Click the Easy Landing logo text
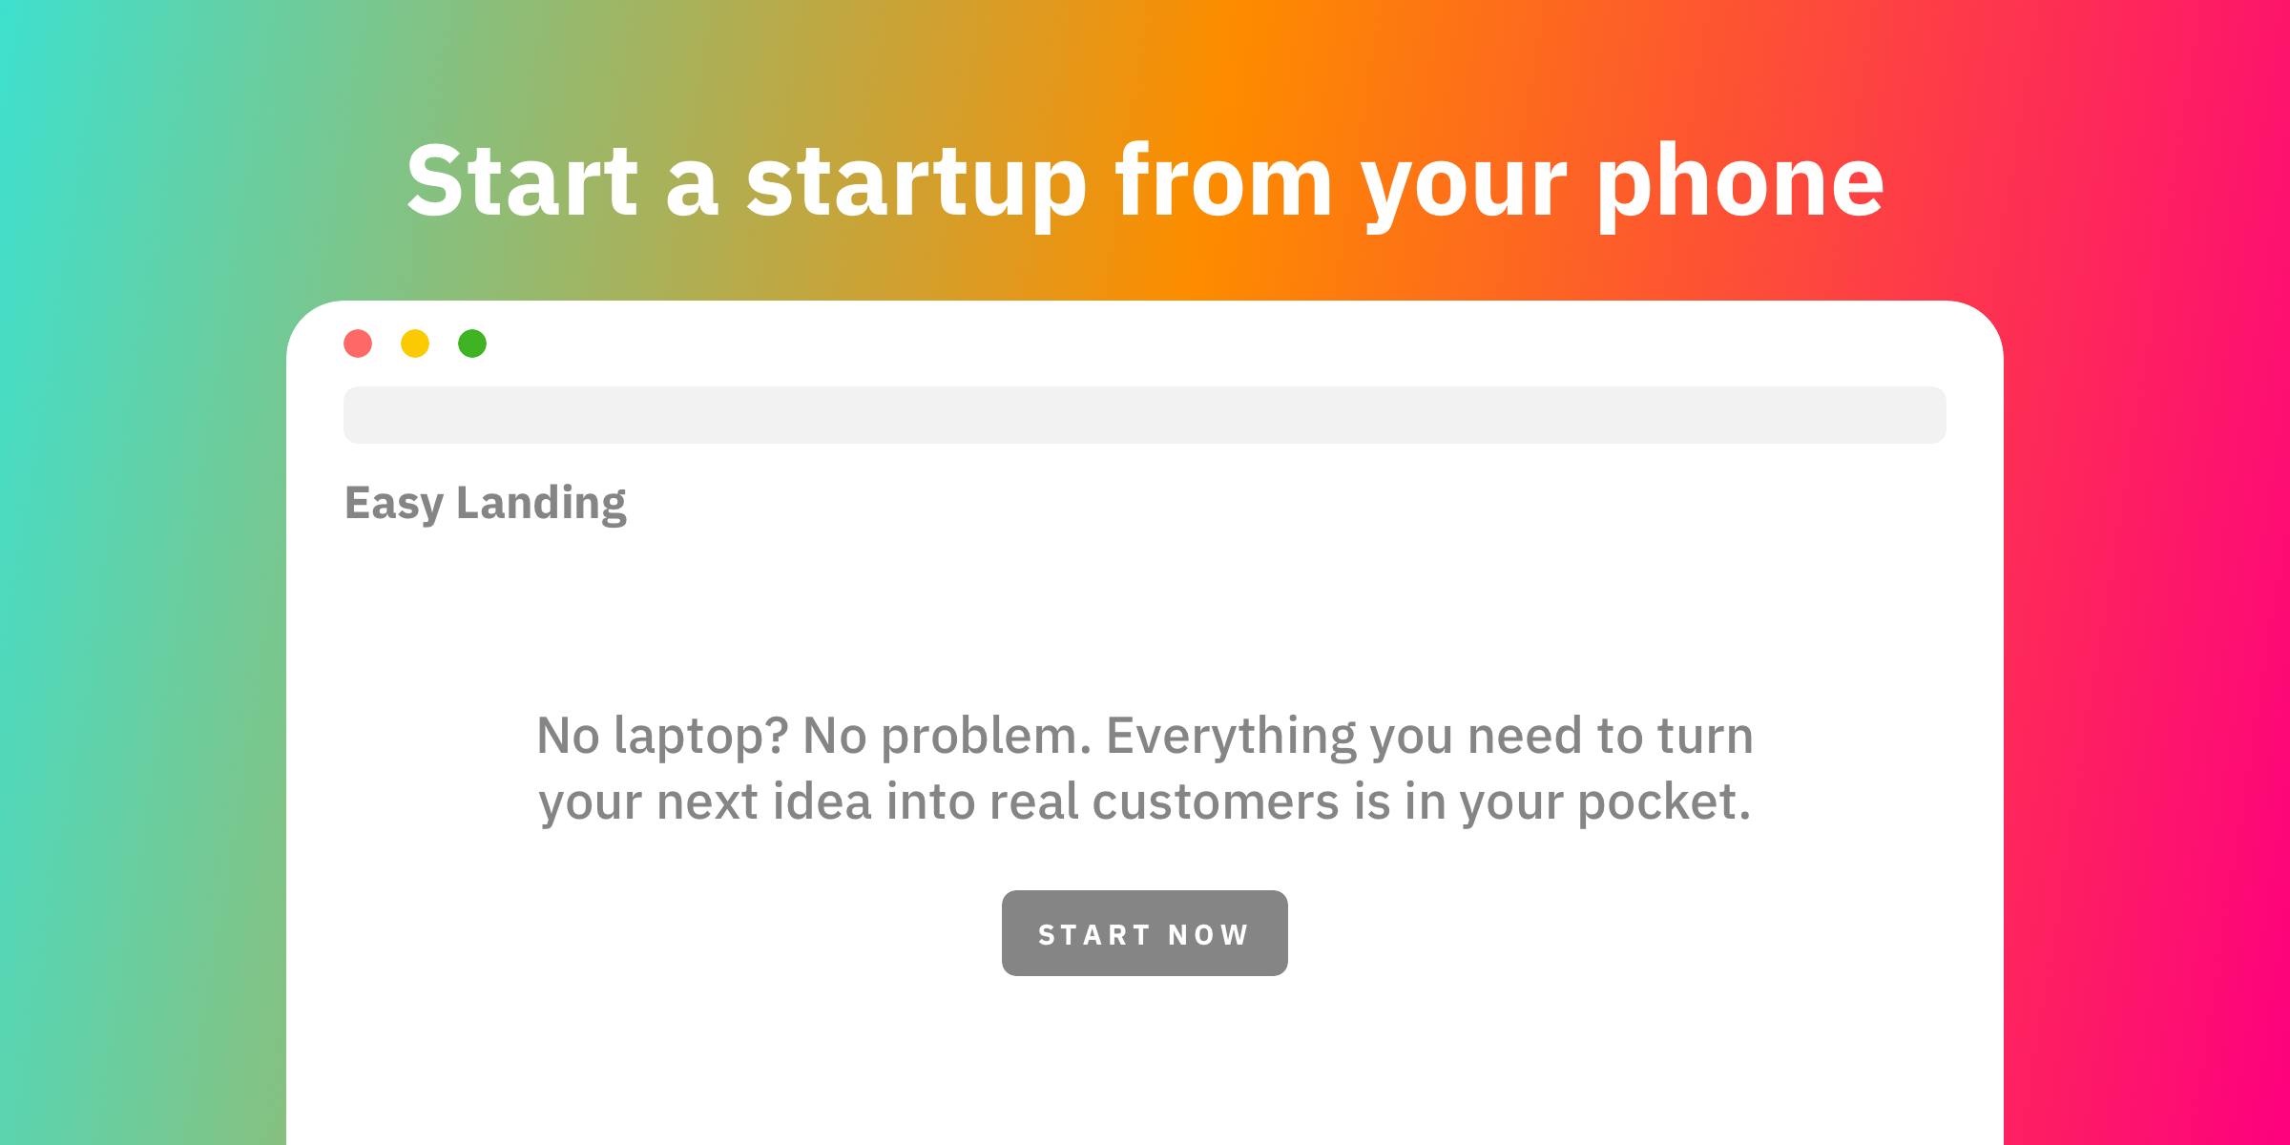Image resolution: width=2290 pixels, height=1145 pixels. click(485, 503)
